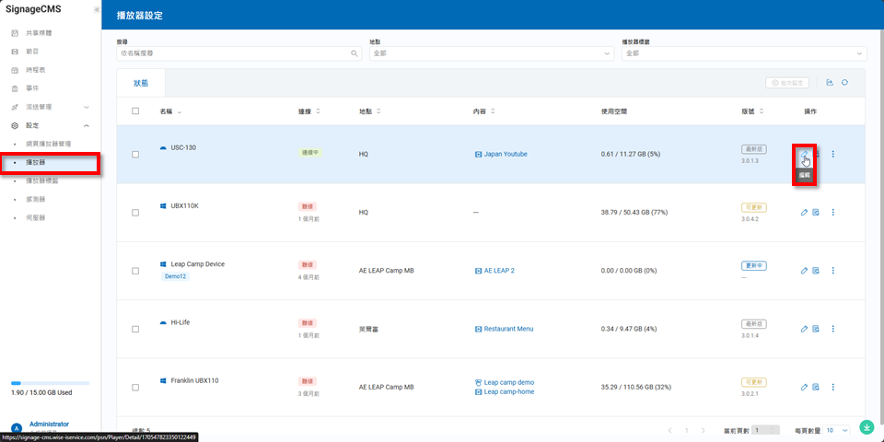Check the select-all checkbox in table header
Image resolution: width=884 pixels, height=442 pixels.
135,111
